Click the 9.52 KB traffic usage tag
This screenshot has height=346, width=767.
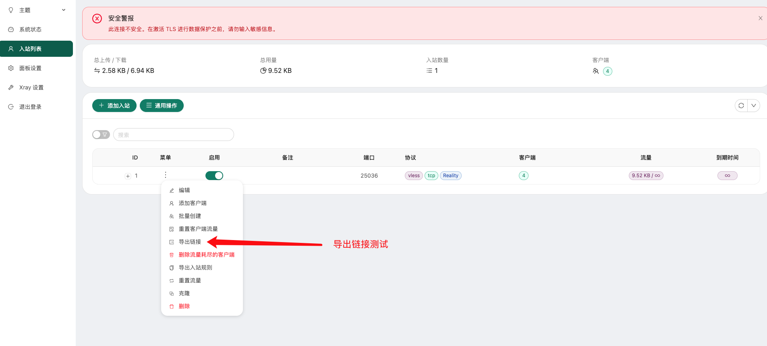click(x=646, y=176)
